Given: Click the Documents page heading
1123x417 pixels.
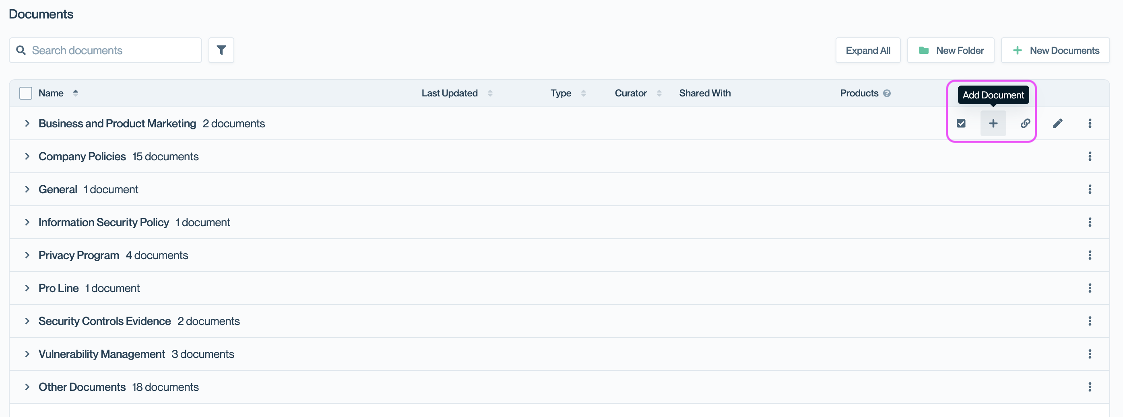Looking at the screenshot, I should click(x=41, y=14).
